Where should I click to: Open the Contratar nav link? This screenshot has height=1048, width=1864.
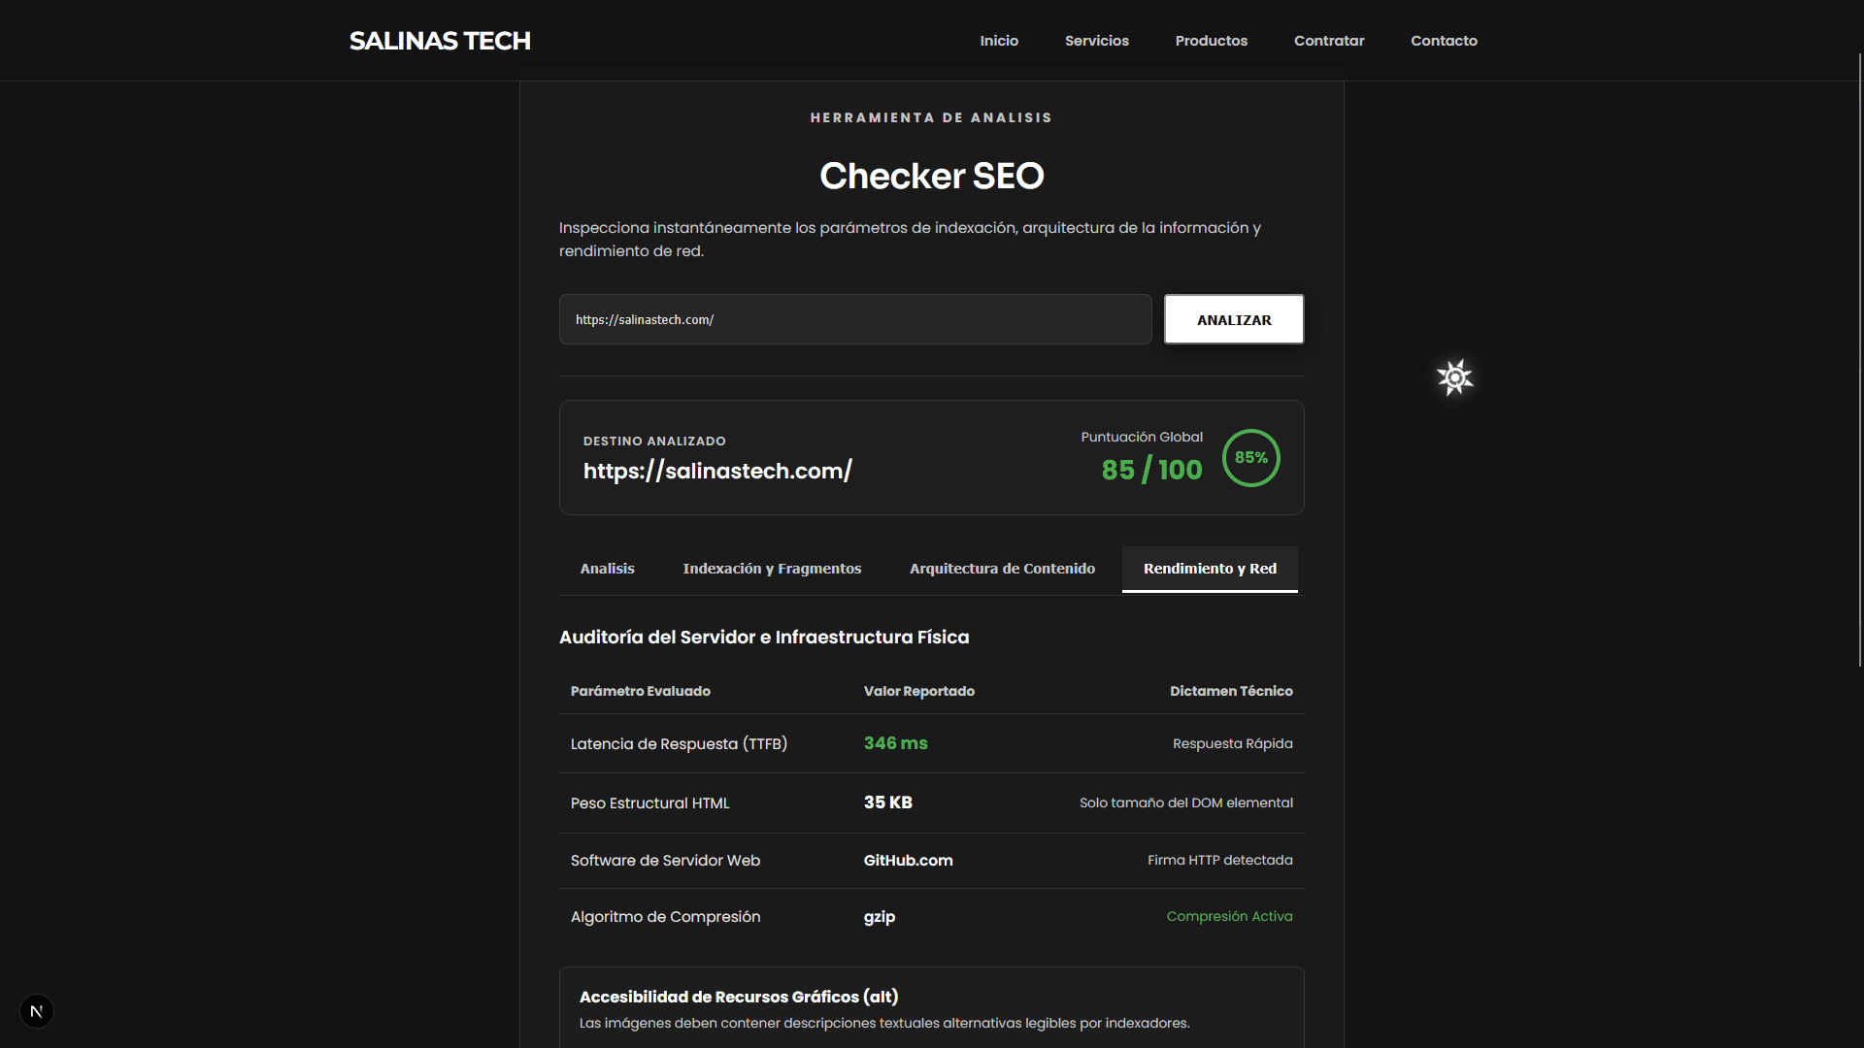(x=1329, y=41)
